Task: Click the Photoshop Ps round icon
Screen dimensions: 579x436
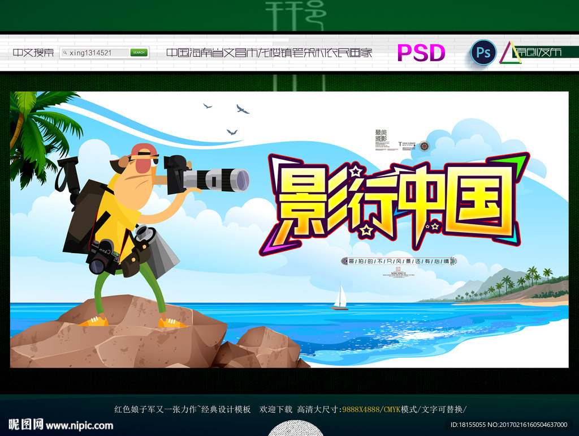Action: [x=483, y=53]
